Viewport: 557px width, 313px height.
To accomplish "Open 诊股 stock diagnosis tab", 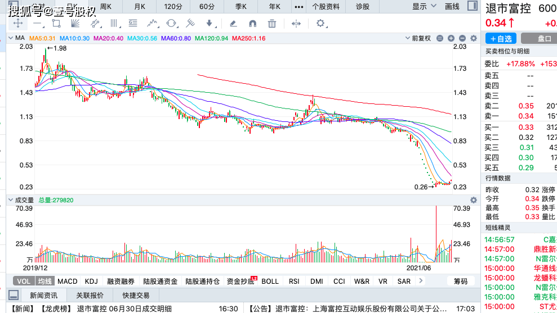I will tap(362, 6).
